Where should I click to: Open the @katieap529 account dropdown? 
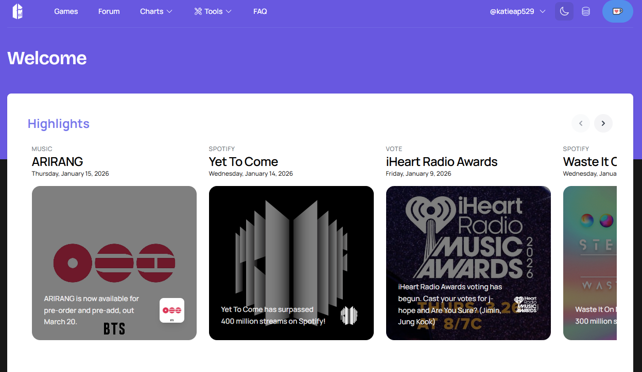[518, 11]
